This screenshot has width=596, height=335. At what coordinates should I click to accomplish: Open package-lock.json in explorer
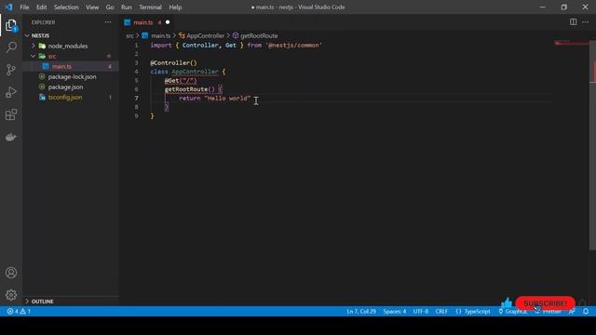click(x=72, y=76)
